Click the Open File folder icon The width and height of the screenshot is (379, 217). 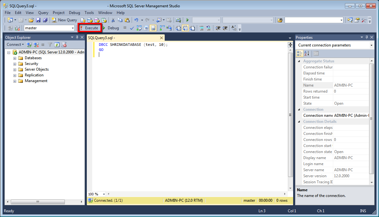pyautogui.click(x=31, y=20)
